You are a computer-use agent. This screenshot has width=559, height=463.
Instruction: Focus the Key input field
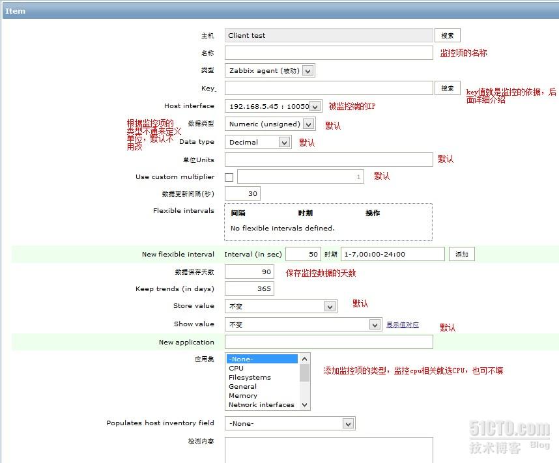(329, 88)
